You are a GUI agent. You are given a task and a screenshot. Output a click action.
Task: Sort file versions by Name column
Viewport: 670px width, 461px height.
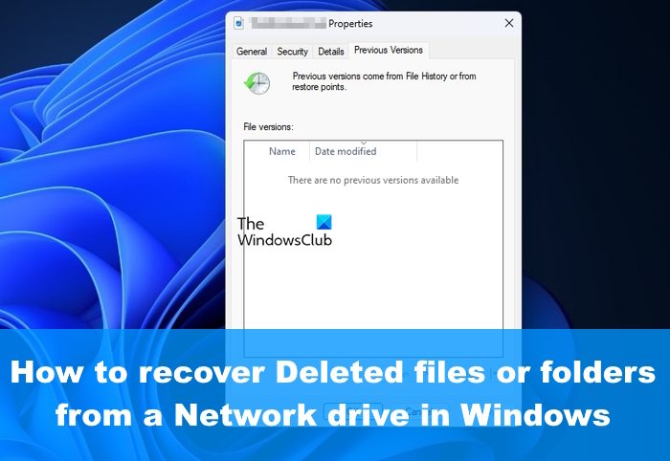pos(282,151)
